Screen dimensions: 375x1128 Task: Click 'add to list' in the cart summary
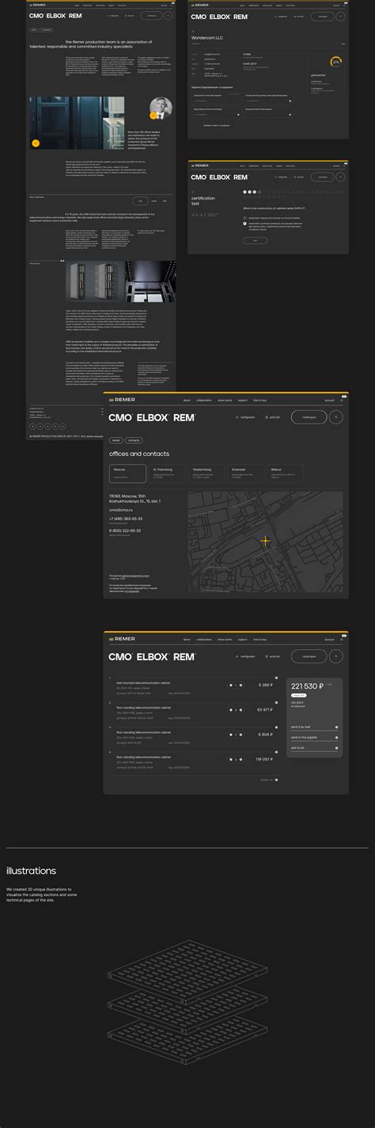(x=315, y=747)
